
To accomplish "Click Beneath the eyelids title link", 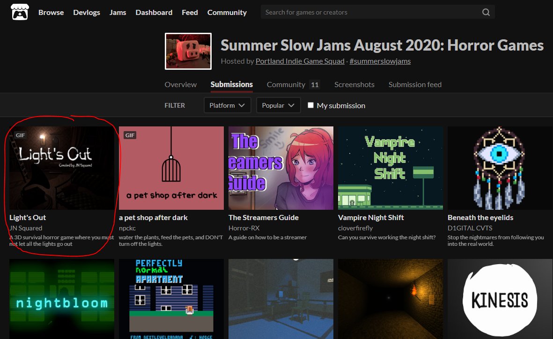I will pyautogui.click(x=480, y=218).
